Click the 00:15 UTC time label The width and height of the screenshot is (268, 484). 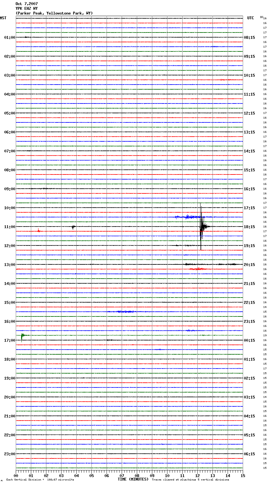click(x=249, y=340)
